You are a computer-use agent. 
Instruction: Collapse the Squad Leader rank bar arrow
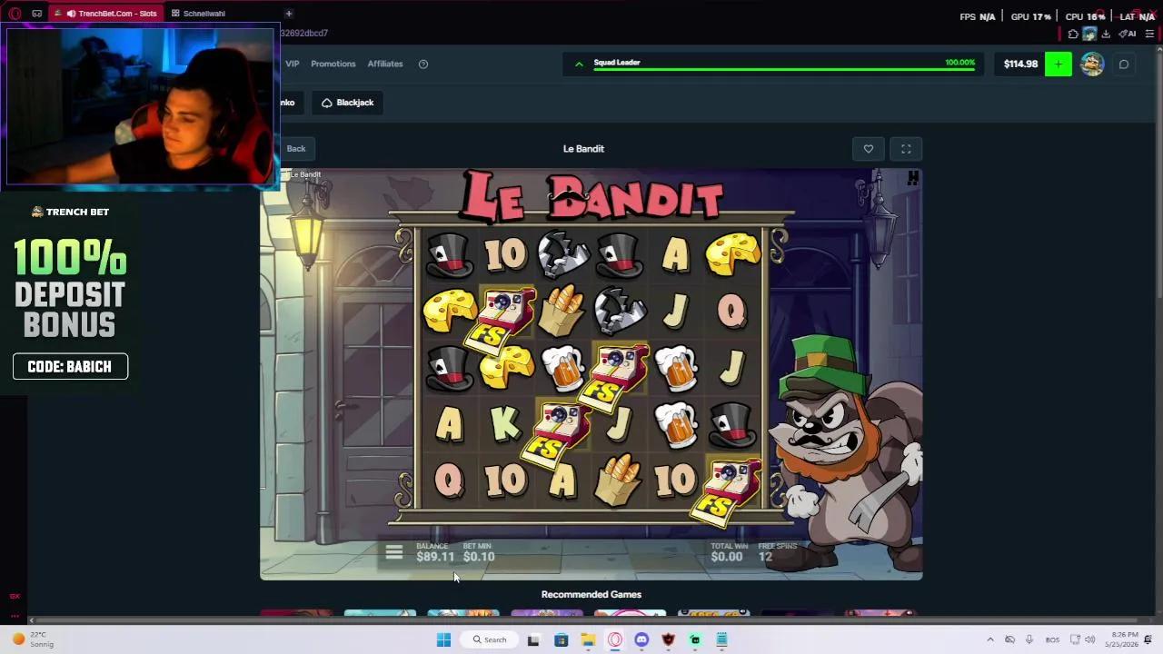(579, 64)
